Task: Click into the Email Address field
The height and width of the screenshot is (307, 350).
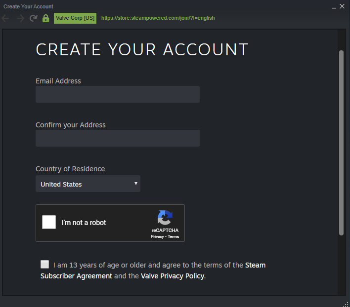Action: click(118, 94)
